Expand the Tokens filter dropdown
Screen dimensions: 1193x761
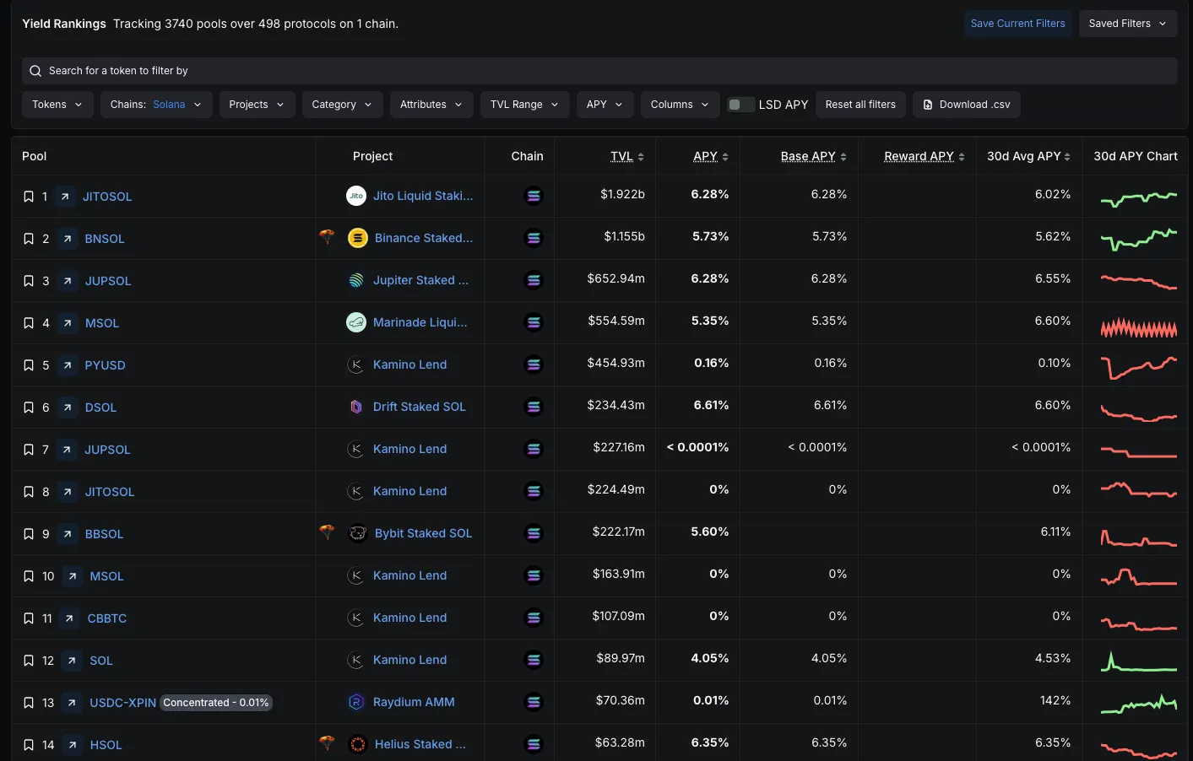57,105
